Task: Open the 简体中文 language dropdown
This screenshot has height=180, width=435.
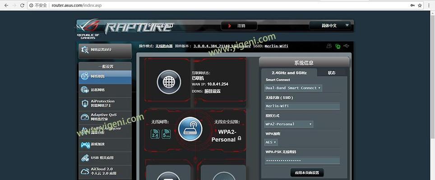Action: 330,26
